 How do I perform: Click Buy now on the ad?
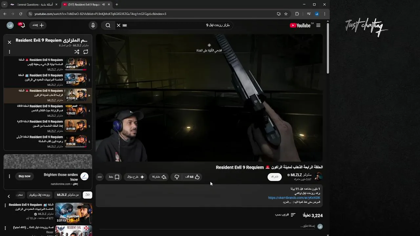[25, 176]
